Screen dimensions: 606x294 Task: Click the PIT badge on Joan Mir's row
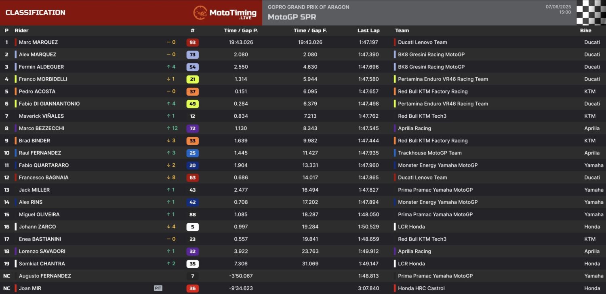(158, 288)
